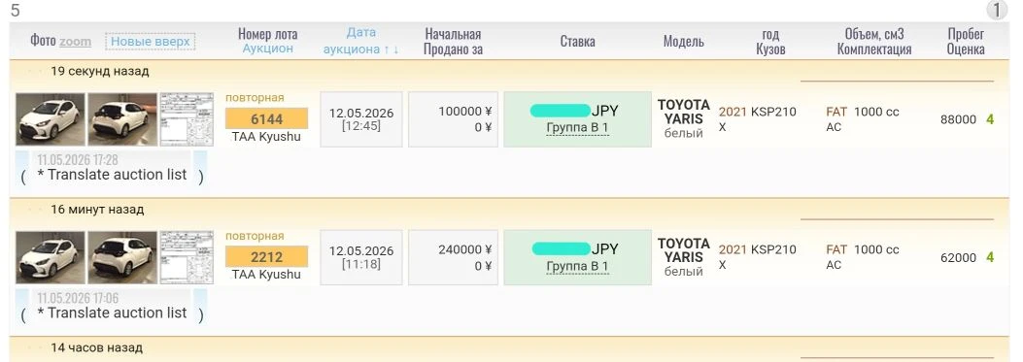Viewport: 1023px width, 362px height.
Task: Click the 11.05.2026 17:06 timestamp
Action: pos(78,298)
